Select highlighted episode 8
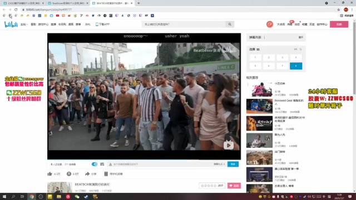 pos(296,66)
